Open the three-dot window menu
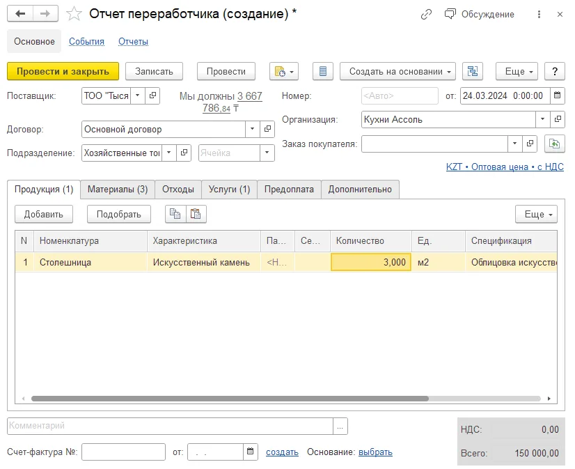Image resolution: width=575 pixels, height=469 pixels. 539,15
